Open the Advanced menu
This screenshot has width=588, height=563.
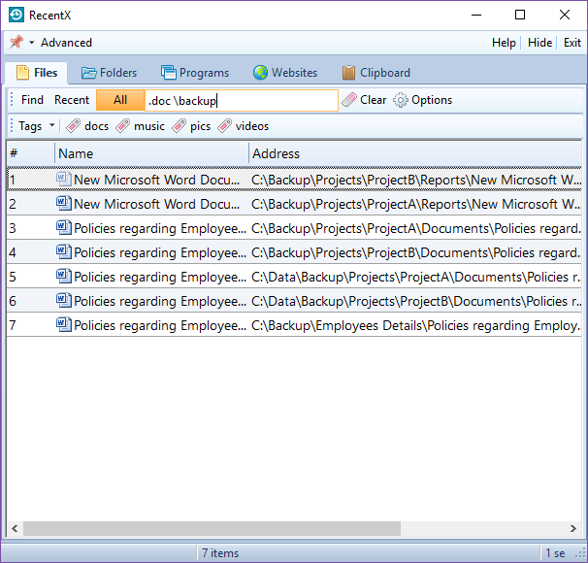66,43
